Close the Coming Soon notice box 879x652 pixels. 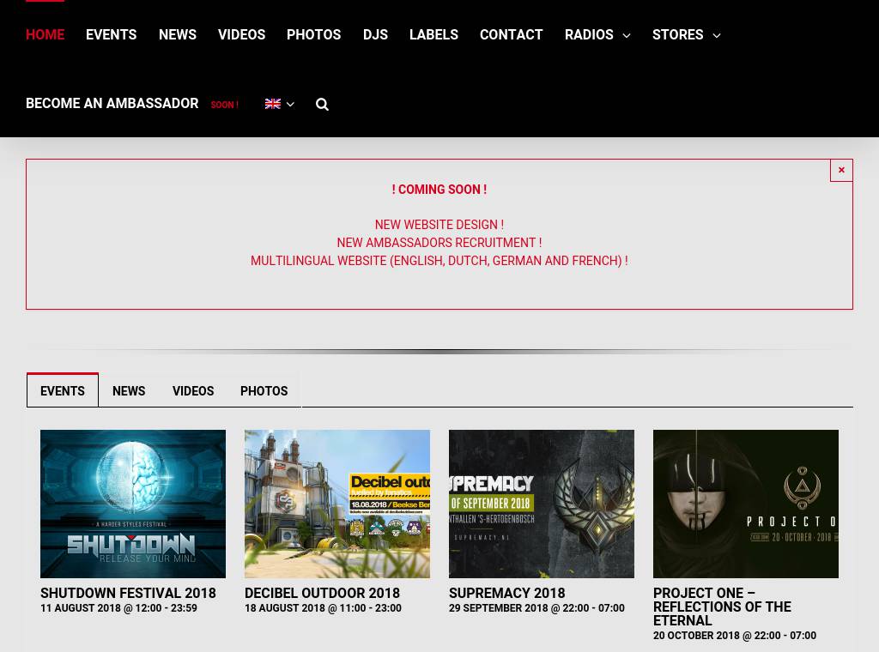pos(841,170)
